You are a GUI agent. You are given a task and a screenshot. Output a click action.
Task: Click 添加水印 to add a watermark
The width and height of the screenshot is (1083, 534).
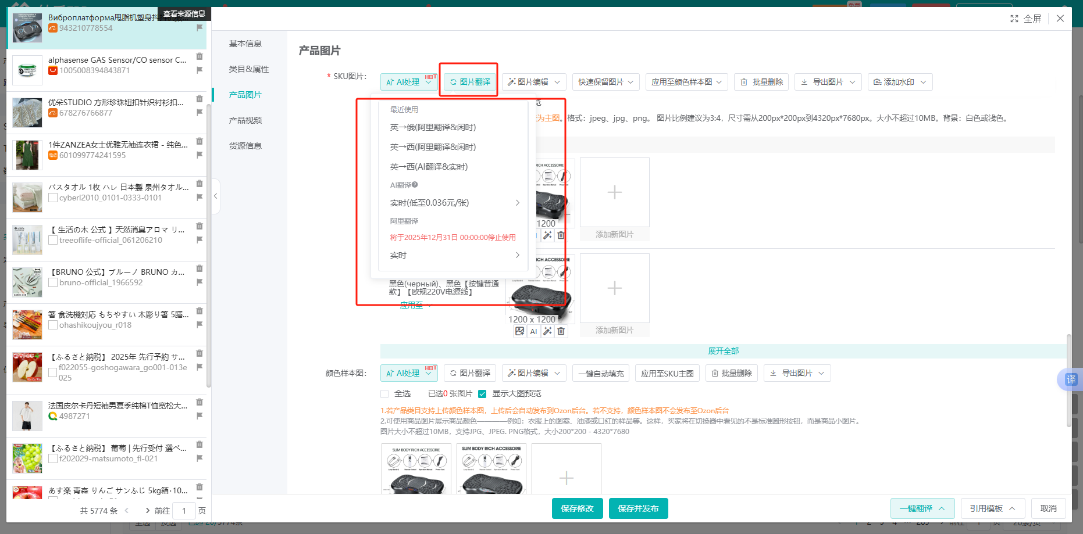coord(900,82)
